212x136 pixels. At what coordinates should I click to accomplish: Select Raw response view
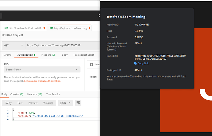click(20, 103)
